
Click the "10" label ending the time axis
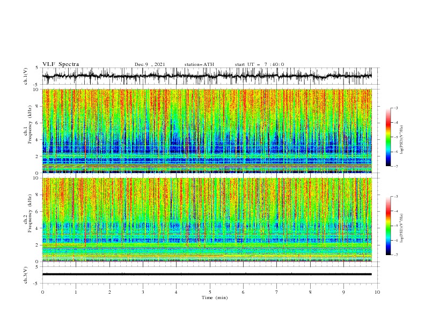point(377,292)
